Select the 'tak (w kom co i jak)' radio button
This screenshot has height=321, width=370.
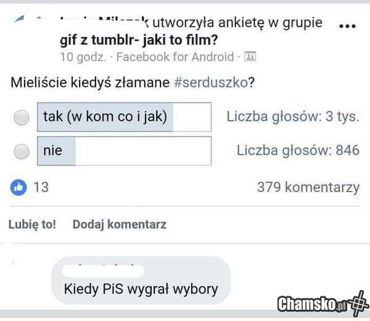22,117
